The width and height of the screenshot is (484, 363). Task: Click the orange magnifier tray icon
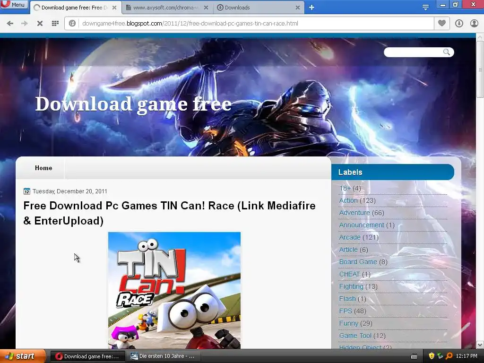click(449, 356)
